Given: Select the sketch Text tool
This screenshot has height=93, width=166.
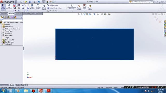Looking at the screenshot, I should [28, 8].
